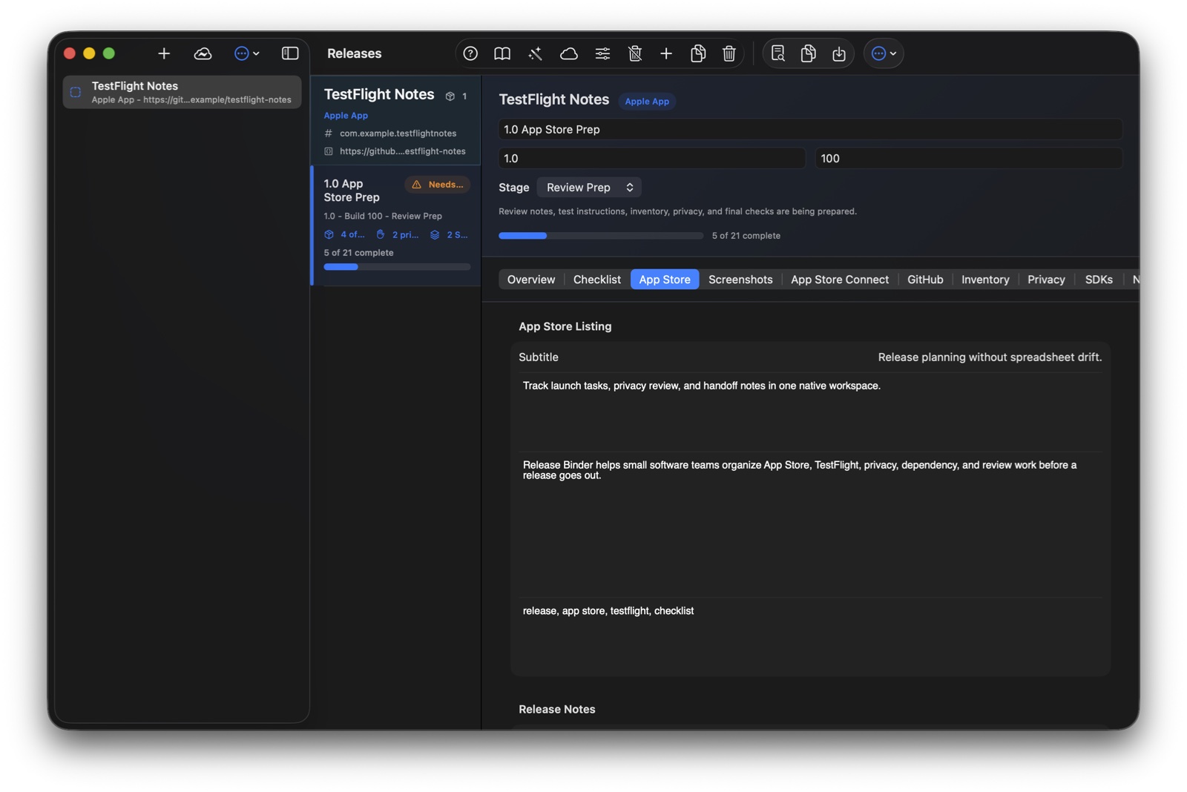This screenshot has height=792, width=1187.
Task: Click the hash bundle identifier icon
Action: 329,133
